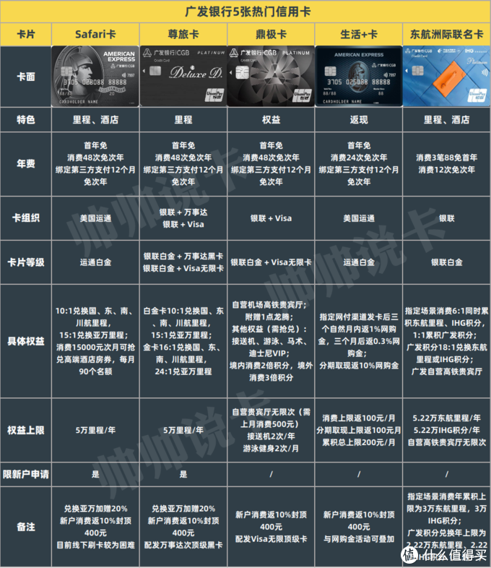Click the title 广发银行5张热门信用卡
491x568 pixels.
click(245, 12)
